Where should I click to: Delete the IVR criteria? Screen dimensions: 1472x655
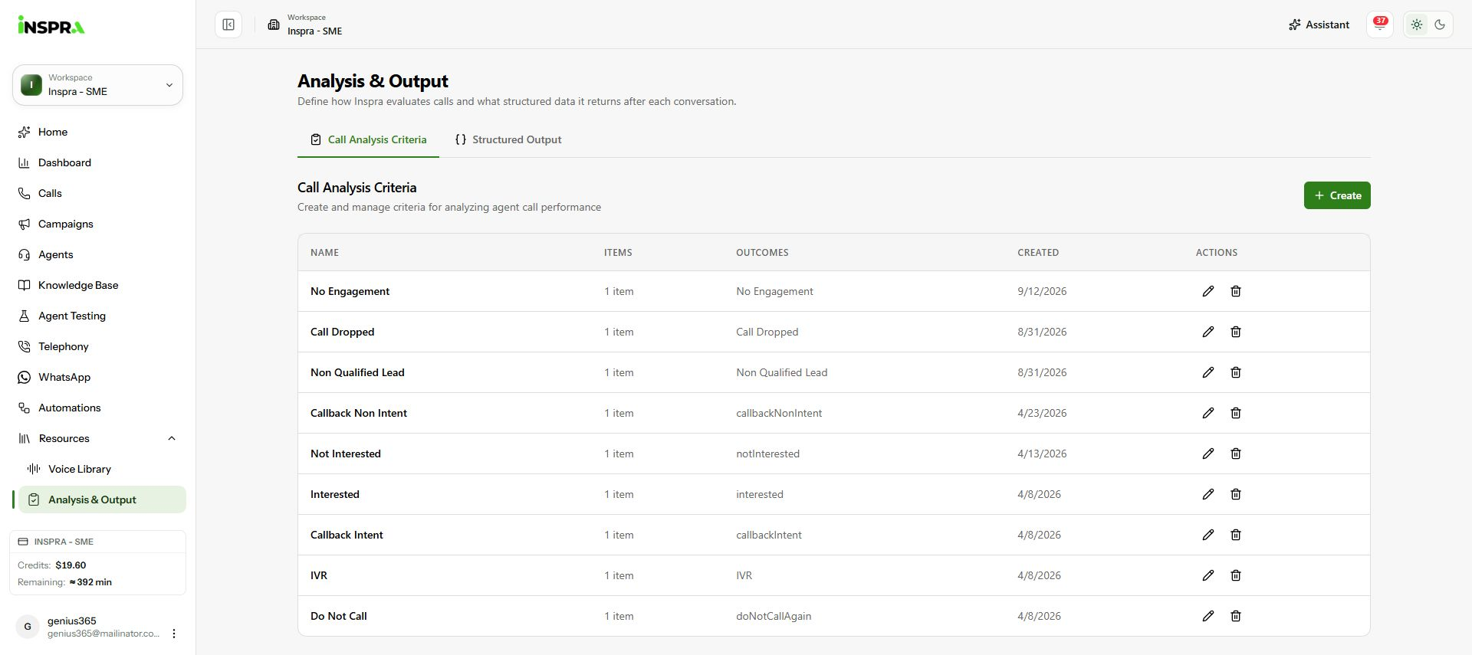click(1236, 575)
